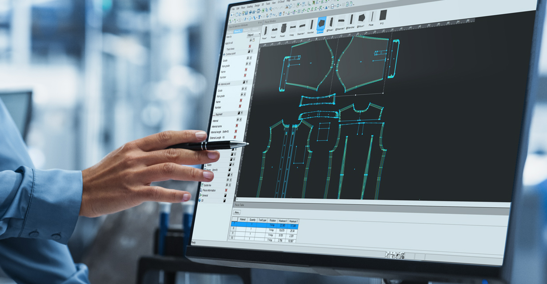Click the Contour point black-white swatch
Viewport: 547px width, 284px height.
coord(249,51)
